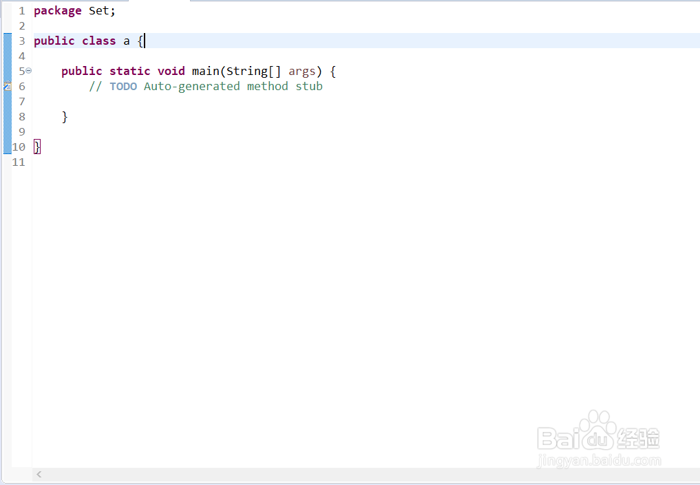Click 'main(String[]' method name text
The height and width of the screenshot is (485, 700).
(237, 71)
